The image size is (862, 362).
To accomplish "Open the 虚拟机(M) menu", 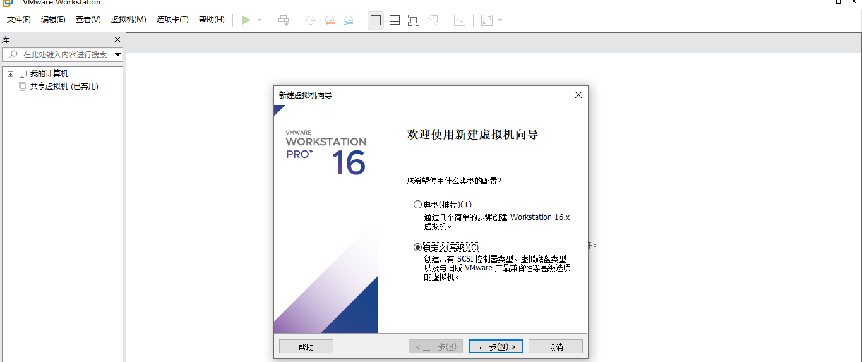I will (x=129, y=20).
